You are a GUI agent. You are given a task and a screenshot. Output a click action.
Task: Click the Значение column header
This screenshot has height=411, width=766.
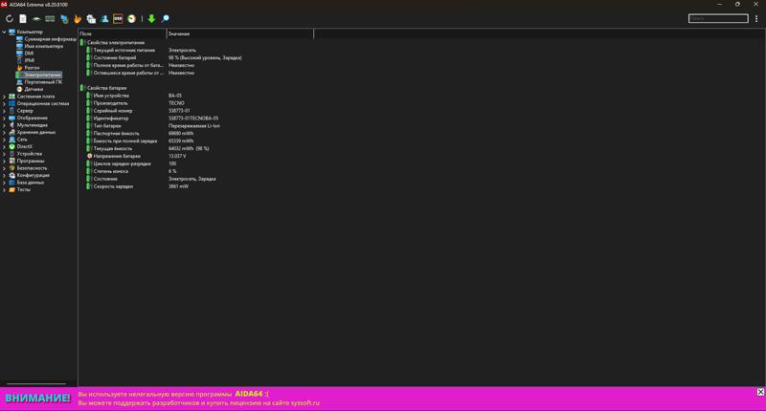[x=240, y=33]
